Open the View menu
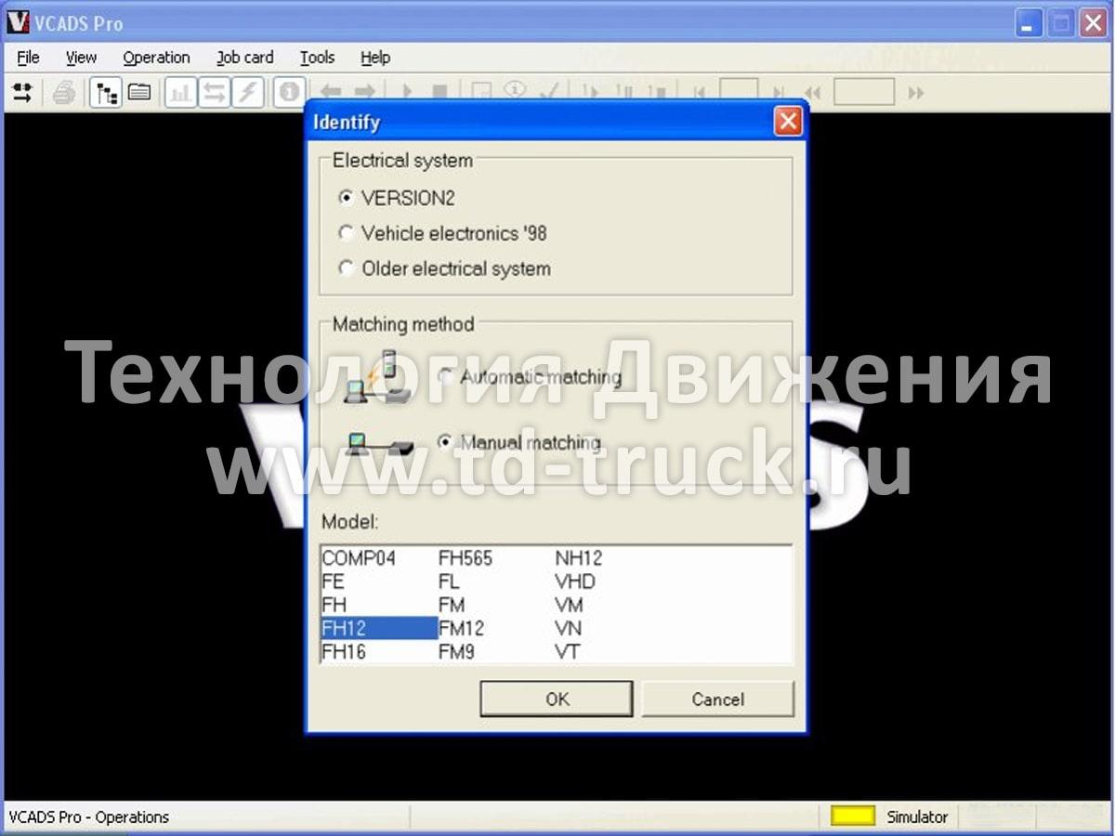This screenshot has height=836, width=1115. (81, 57)
